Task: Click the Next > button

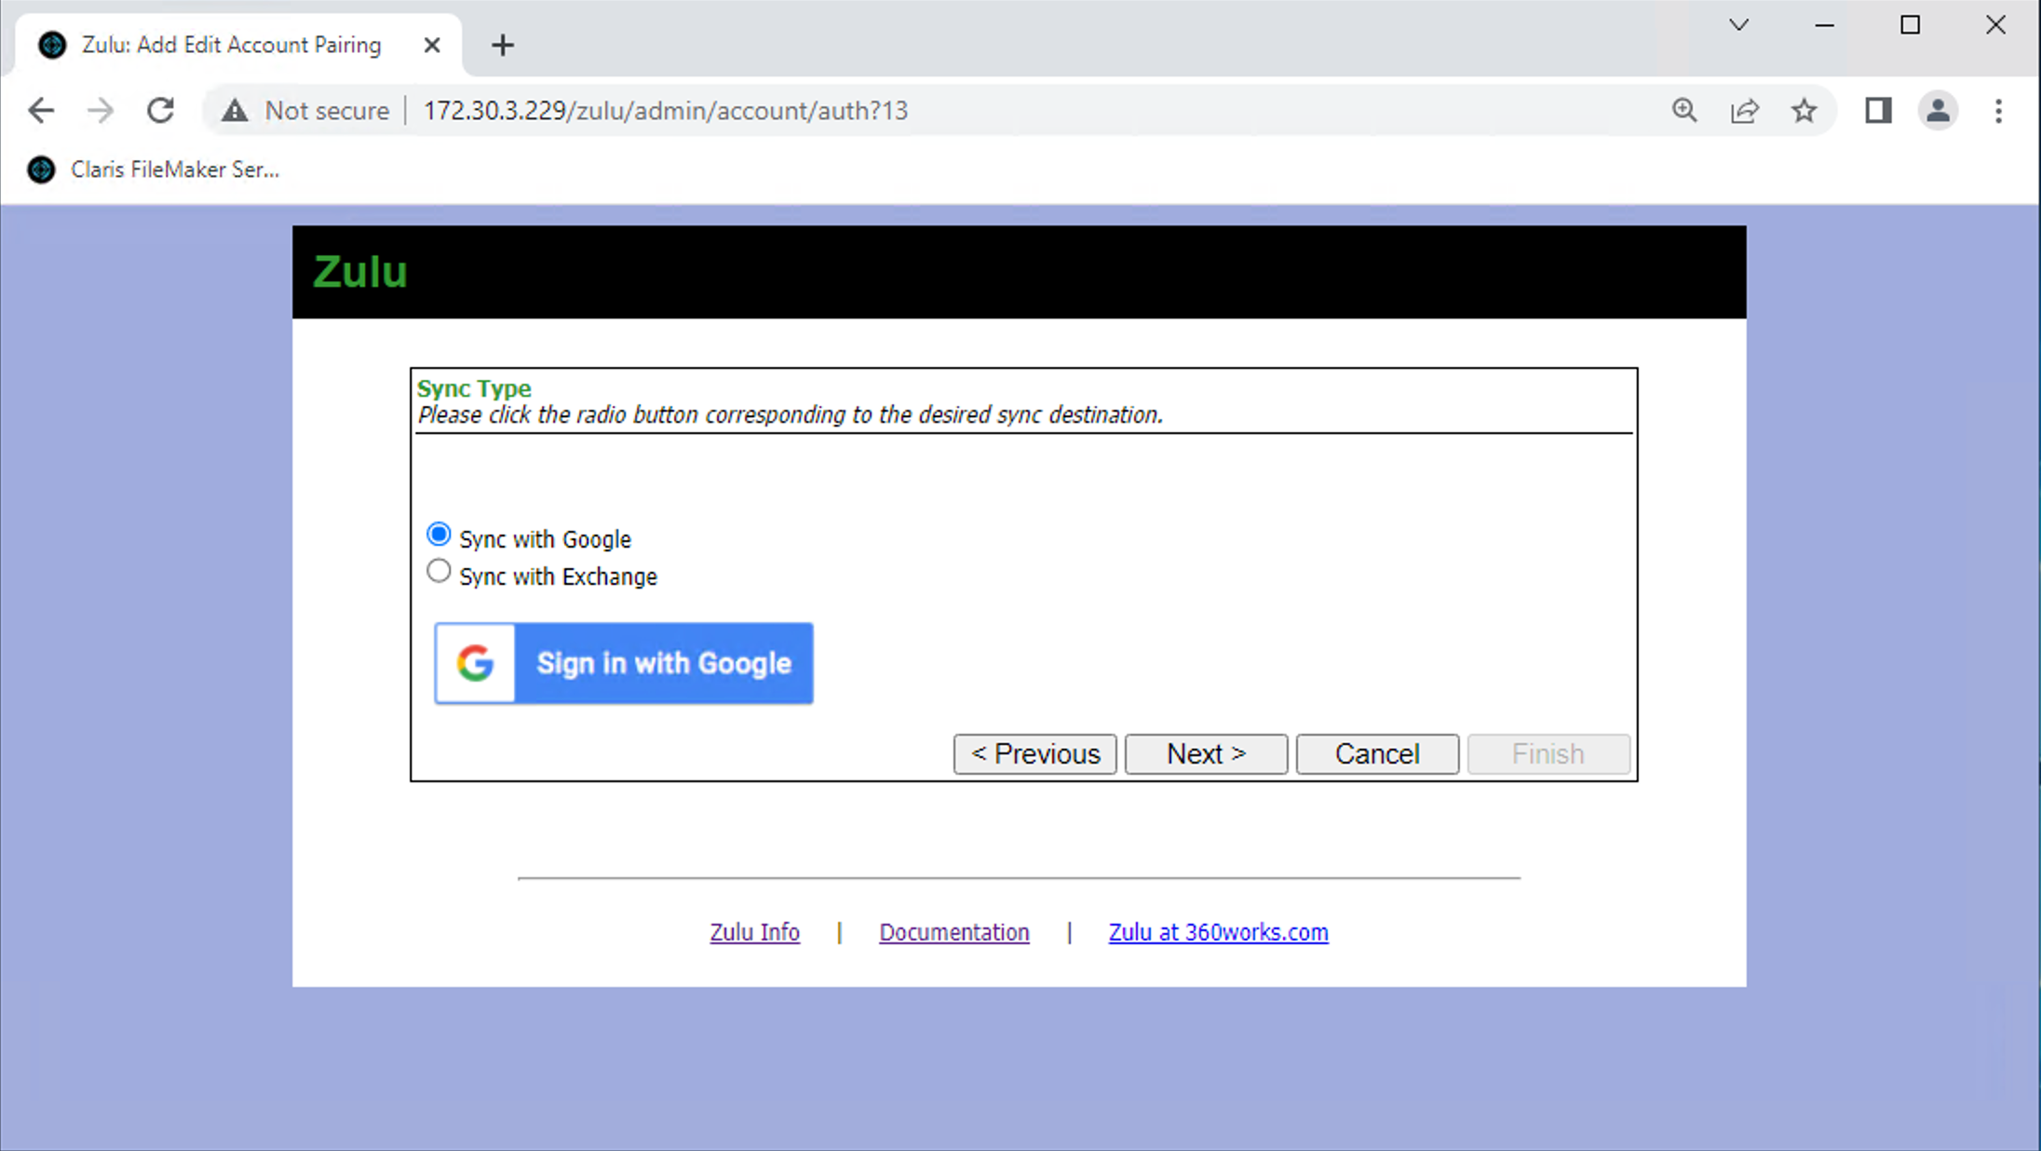Action: tap(1206, 753)
